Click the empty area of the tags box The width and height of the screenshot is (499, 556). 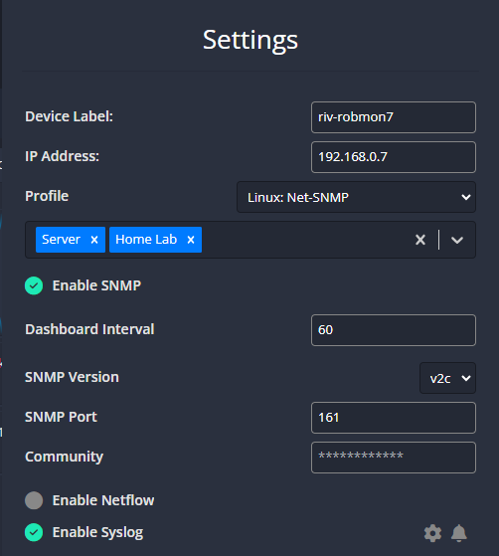(305, 240)
